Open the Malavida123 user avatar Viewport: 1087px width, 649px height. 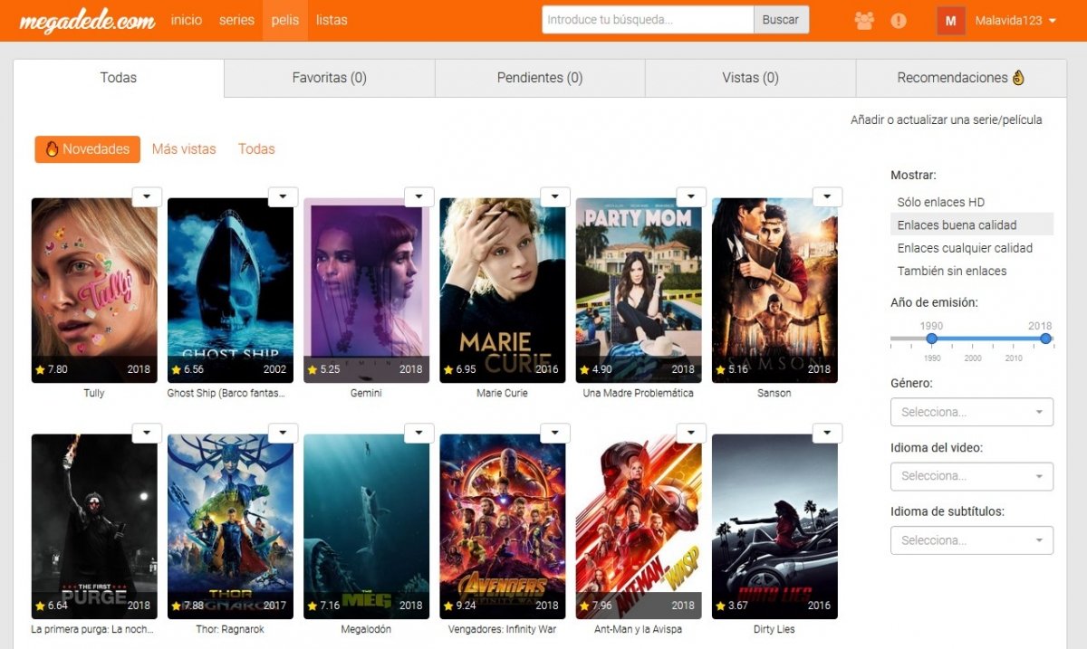click(951, 20)
